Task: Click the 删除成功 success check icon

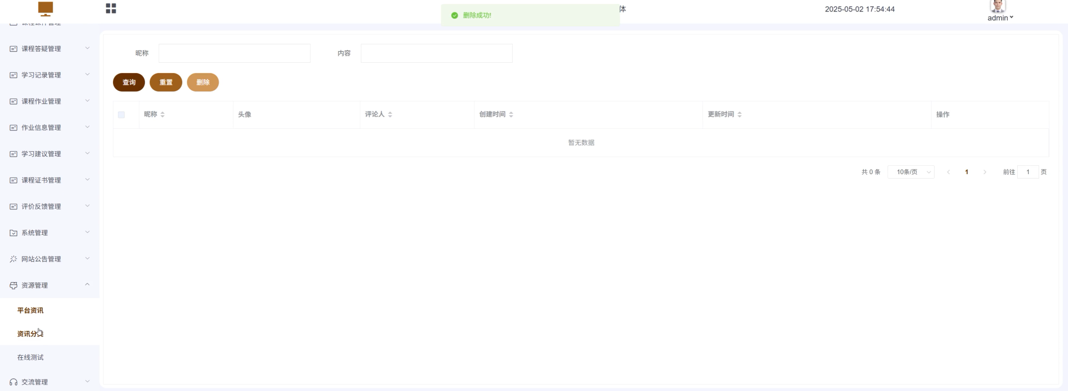Action: [x=455, y=15]
